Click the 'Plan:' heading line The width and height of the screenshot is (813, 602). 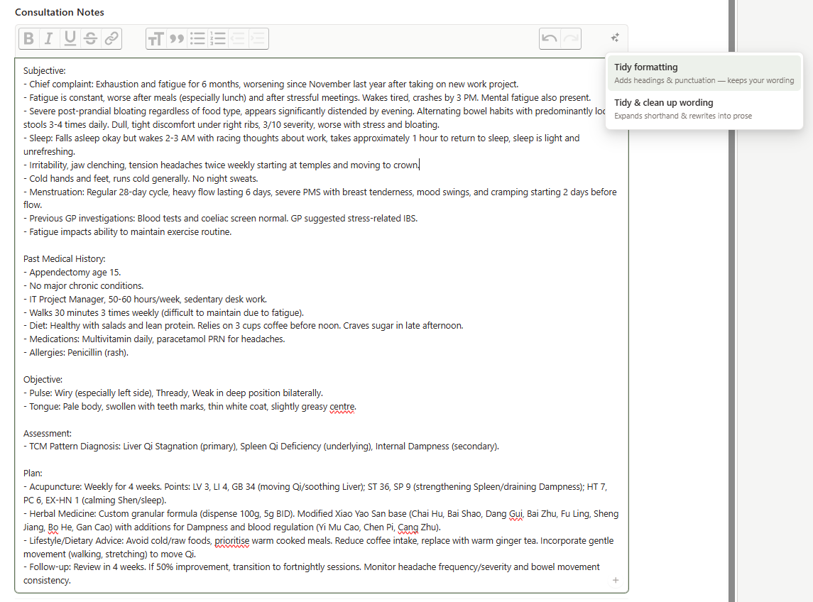33,473
